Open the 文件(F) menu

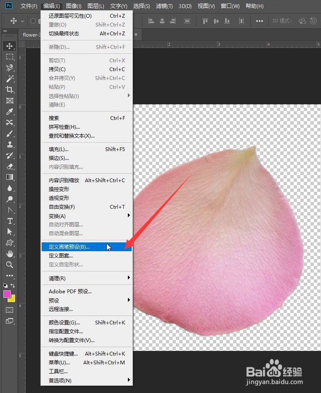[29, 6]
